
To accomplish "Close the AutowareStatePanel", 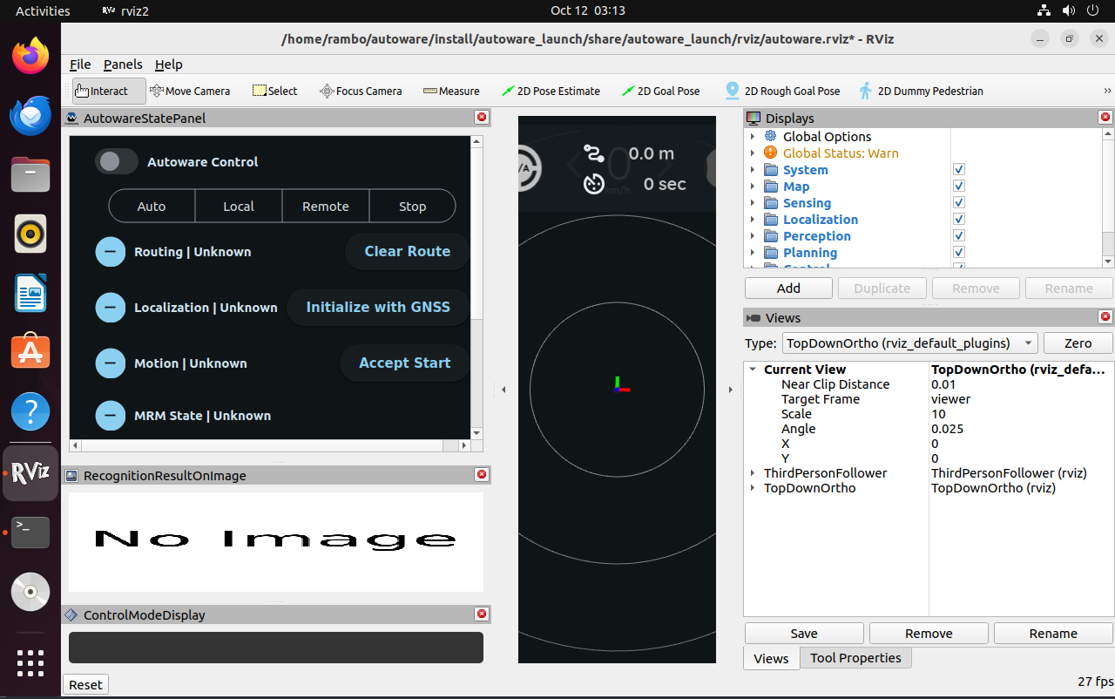I will pos(482,118).
